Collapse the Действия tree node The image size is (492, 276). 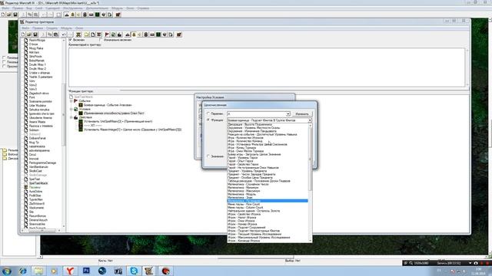pyautogui.click(x=71, y=117)
